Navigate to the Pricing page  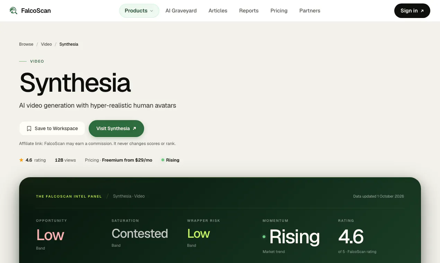coord(279,11)
